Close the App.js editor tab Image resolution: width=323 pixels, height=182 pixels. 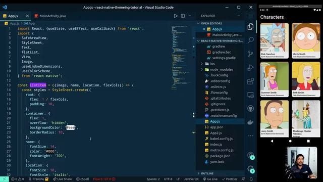[27, 16]
